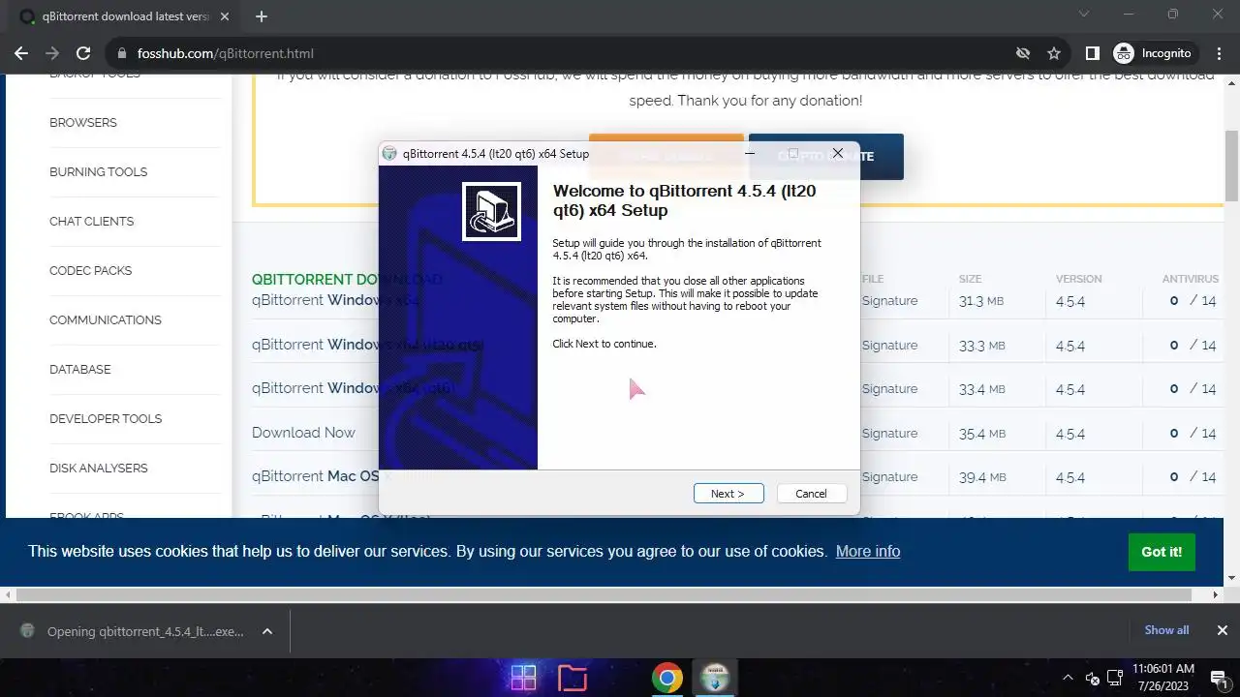Bookmark this page with the star icon
Image resolution: width=1240 pixels, height=697 pixels.
[1054, 53]
